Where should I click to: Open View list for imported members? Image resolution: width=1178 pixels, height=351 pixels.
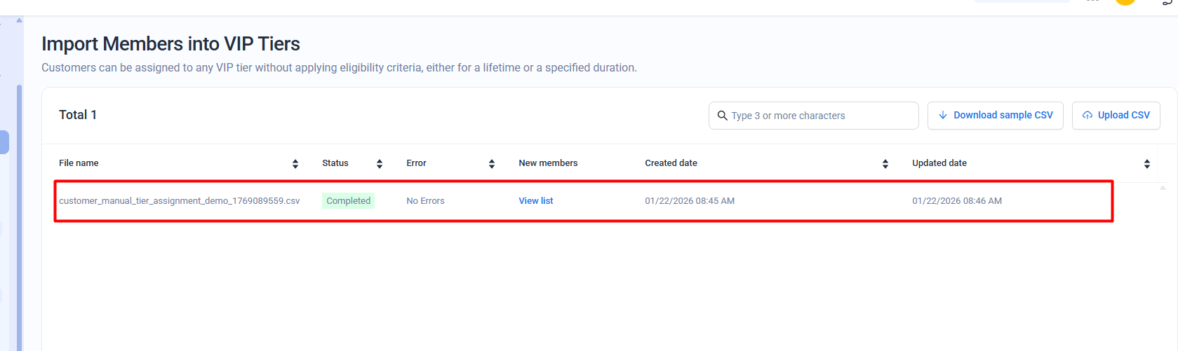coord(535,201)
